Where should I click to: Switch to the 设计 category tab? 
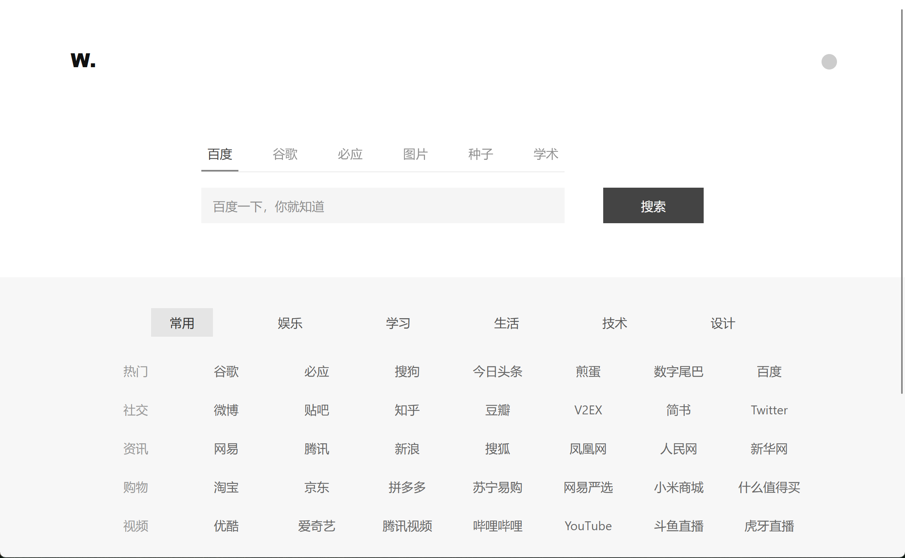[x=723, y=323]
